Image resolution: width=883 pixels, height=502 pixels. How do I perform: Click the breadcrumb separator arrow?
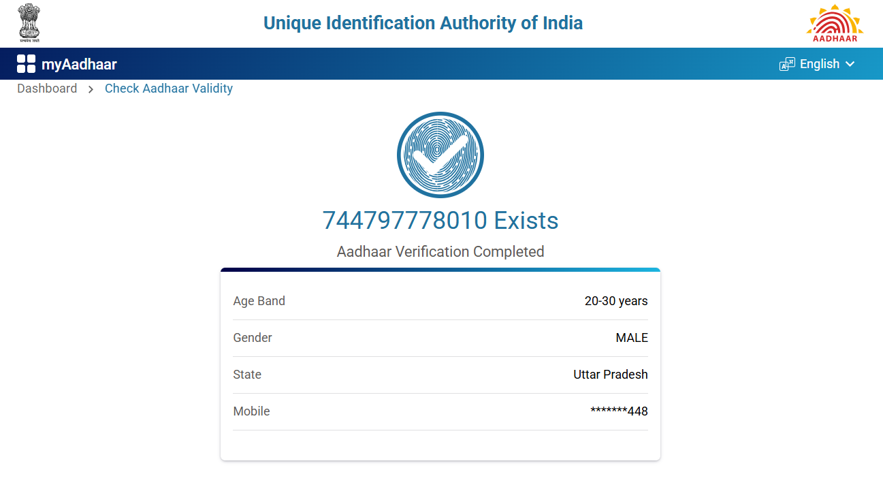pyautogui.click(x=91, y=89)
